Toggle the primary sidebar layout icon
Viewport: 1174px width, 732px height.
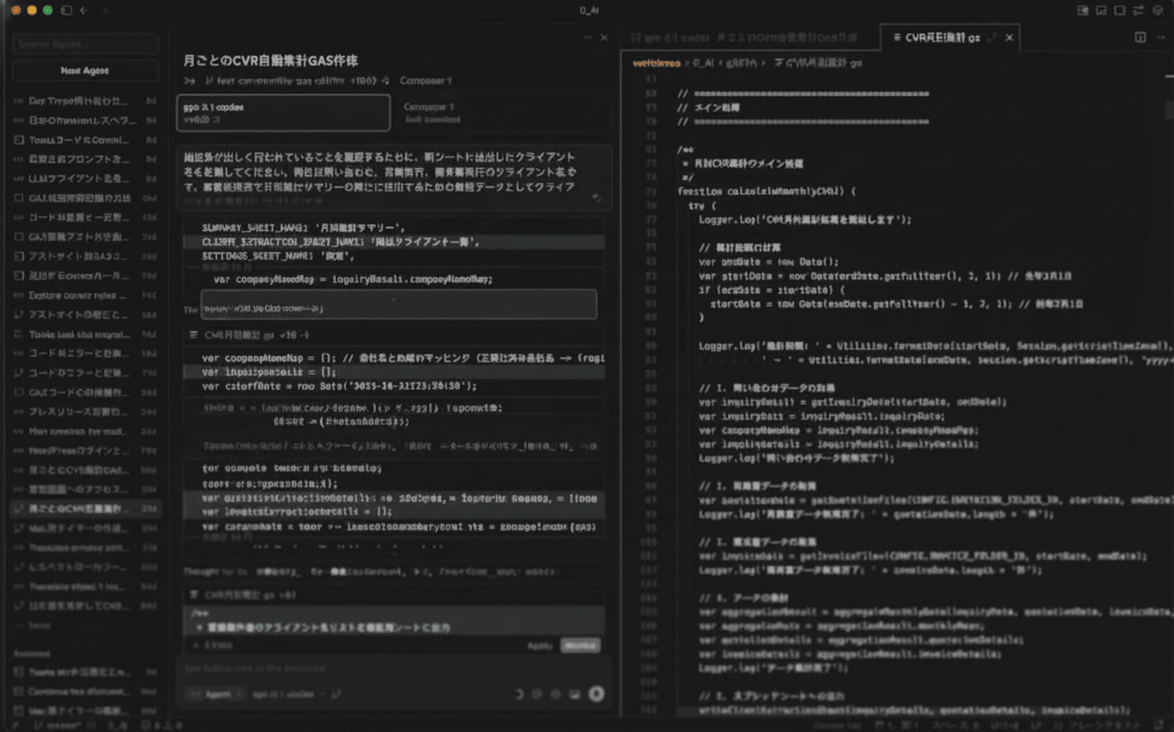click(1083, 10)
